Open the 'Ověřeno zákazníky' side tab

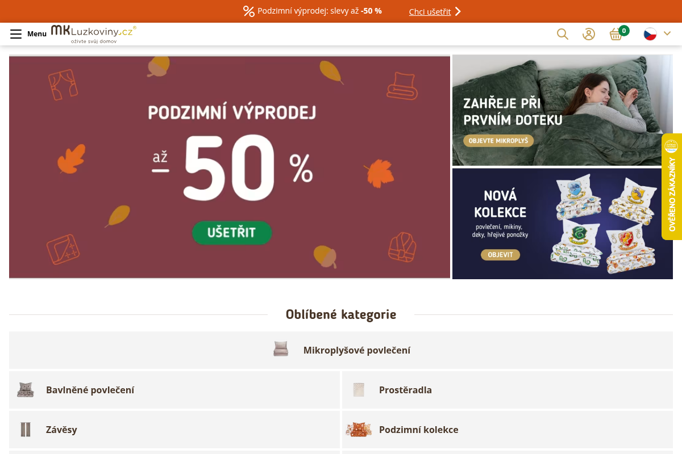pos(672,187)
